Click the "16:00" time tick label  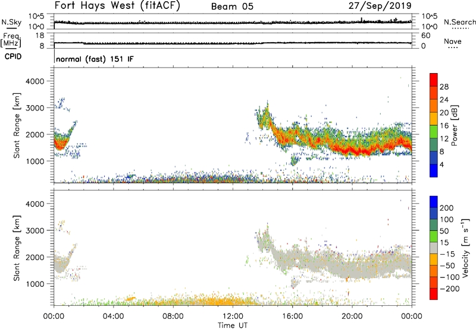point(292,317)
